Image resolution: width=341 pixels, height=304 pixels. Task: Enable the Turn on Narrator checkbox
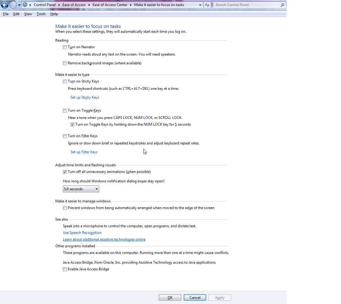pos(65,47)
